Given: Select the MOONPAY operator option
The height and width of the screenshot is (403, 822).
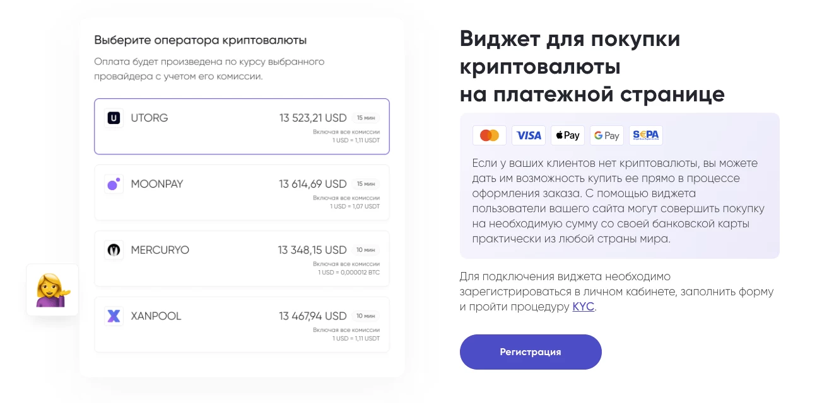Looking at the screenshot, I should [x=242, y=192].
